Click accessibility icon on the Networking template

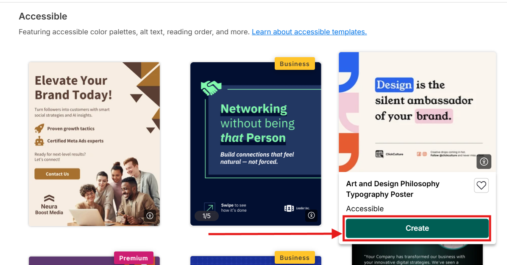pyautogui.click(x=312, y=215)
